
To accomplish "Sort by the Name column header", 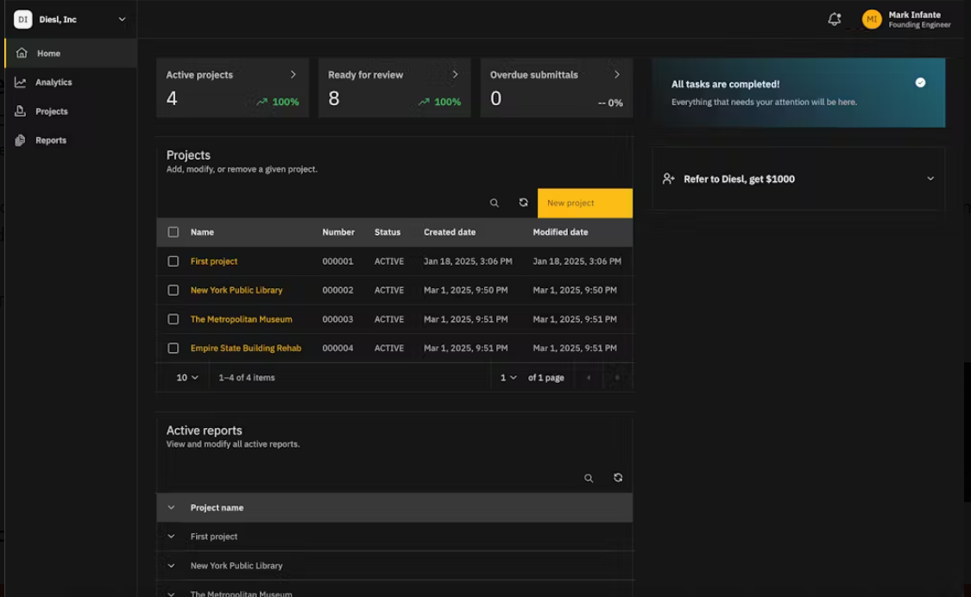I will tap(202, 232).
